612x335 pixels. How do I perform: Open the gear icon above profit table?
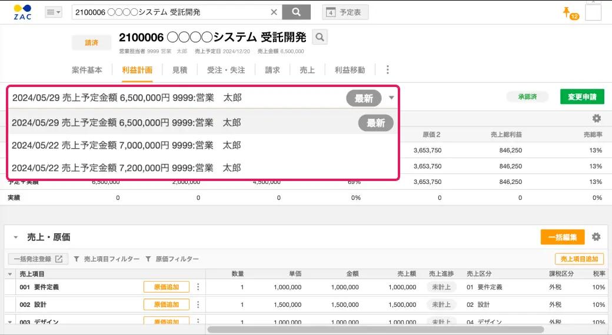[x=597, y=119]
